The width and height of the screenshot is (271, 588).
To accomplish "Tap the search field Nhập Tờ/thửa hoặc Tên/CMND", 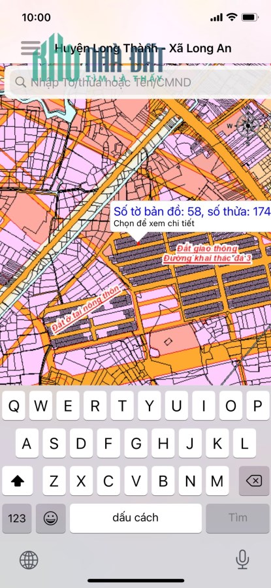I will coord(137,82).
